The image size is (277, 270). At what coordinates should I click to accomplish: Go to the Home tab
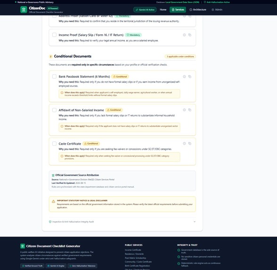click(163, 9)
